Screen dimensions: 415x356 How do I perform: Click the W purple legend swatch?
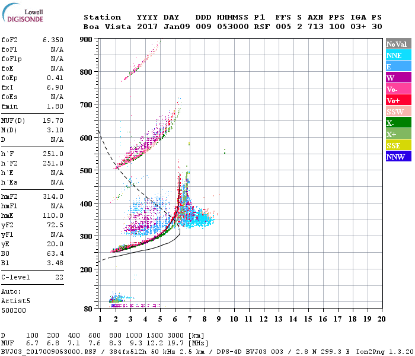pyautogui.click(x=398, y=78)
